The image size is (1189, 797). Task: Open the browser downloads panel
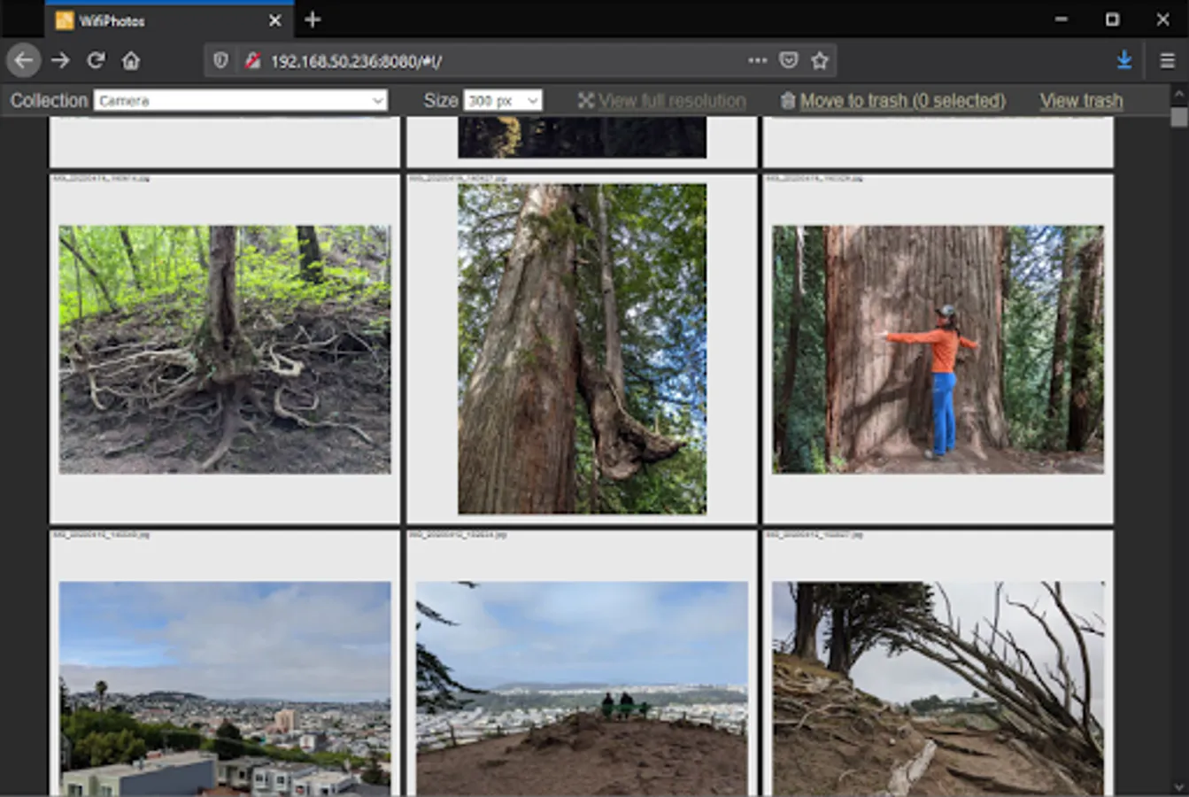tap(1124, 60)
